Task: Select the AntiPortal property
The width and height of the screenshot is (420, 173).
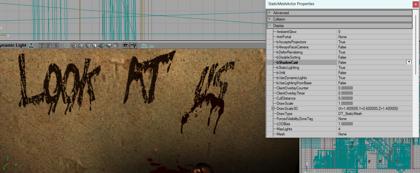Action: (284, 37)
